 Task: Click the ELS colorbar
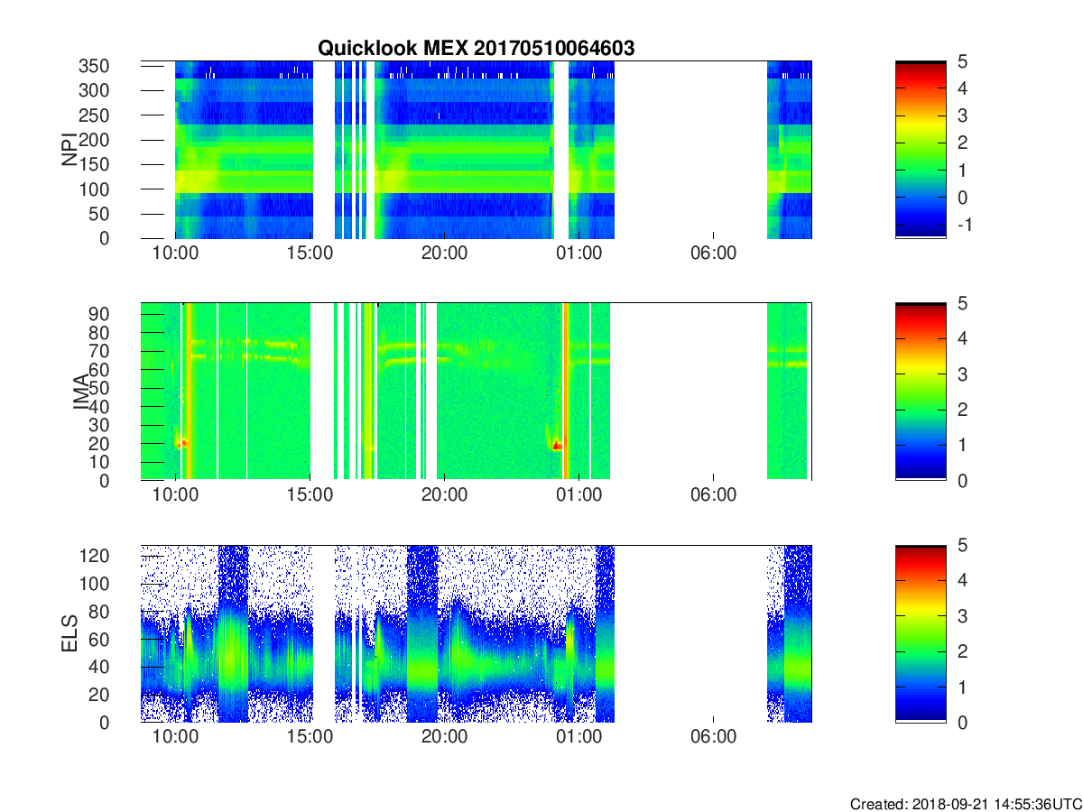(x=921, y=633)
